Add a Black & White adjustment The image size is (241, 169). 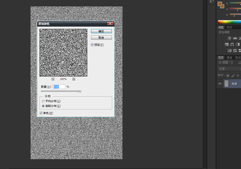pyautogui.click(x=238, y=44)
